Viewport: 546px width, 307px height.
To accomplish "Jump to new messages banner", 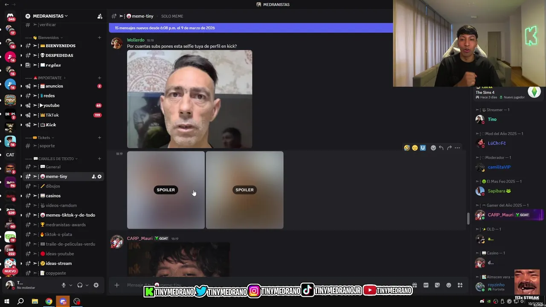I will click(251, 28).
